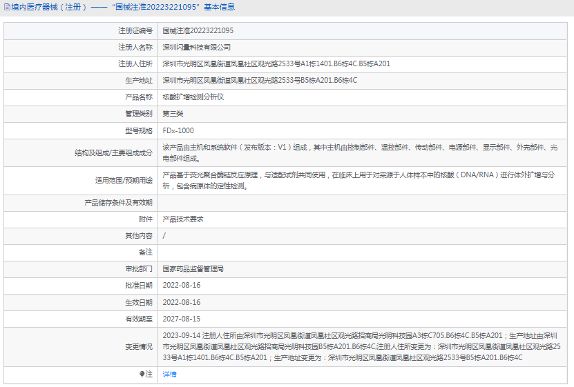Click the 批准日期 row label
Image resolution: width=574 pixels, height=387 pixels.
pyautogui.click(x=139, y=285)
